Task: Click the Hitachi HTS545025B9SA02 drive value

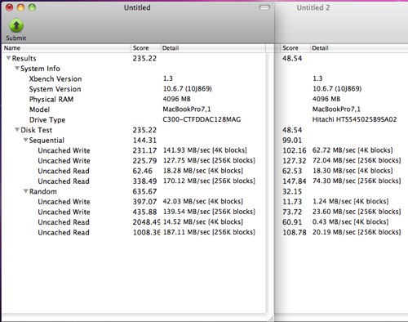Action: (354, 119)
